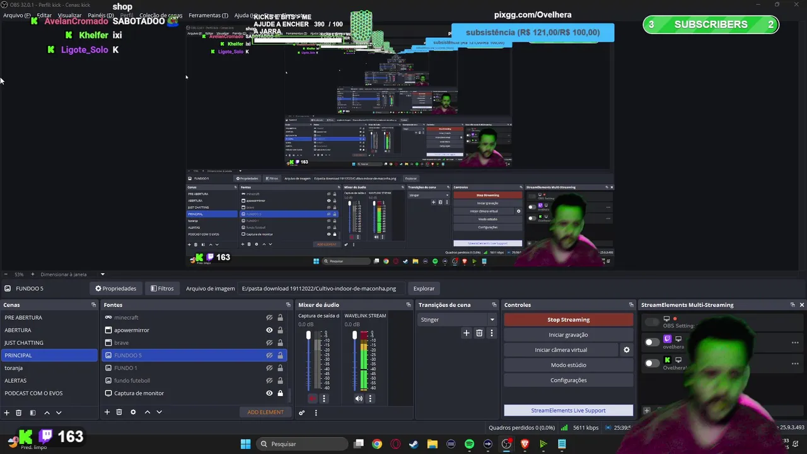Delete selected source with trash icon

(x=119, y=412)
